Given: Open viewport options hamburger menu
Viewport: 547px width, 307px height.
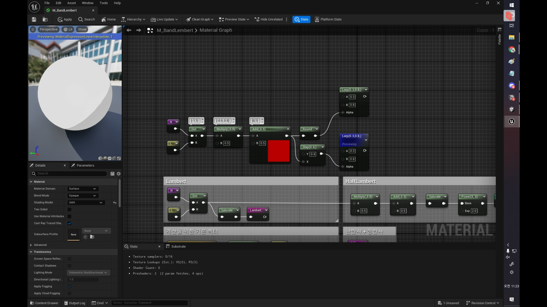Looking at the screenshot, I should (x=33, y=29).
